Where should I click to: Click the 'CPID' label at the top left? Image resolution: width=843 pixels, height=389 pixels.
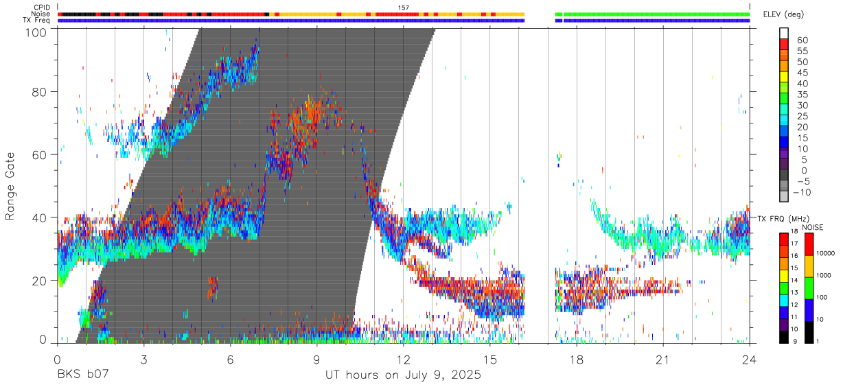42,8
